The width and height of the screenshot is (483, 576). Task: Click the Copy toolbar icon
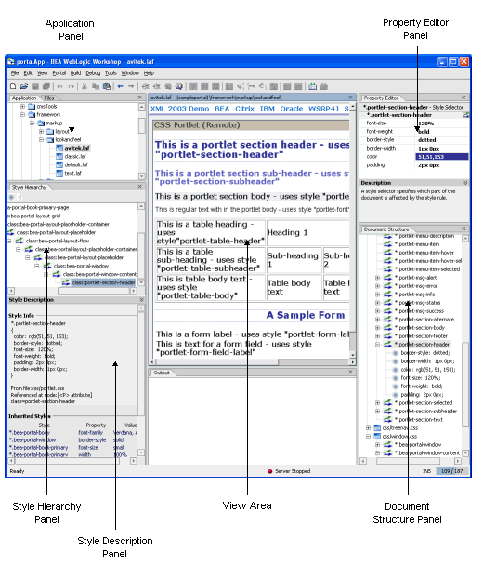point(96,86)
